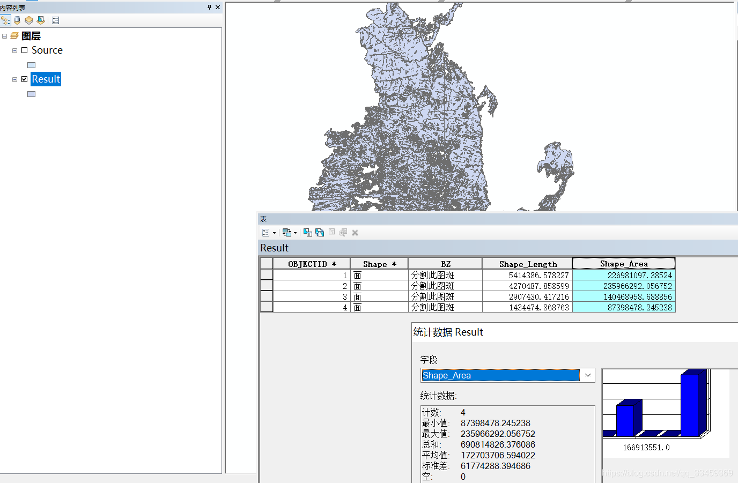The image size is (738, 483).
Task: Click the Result tab in the table window
Action: [x=270, y=248]
